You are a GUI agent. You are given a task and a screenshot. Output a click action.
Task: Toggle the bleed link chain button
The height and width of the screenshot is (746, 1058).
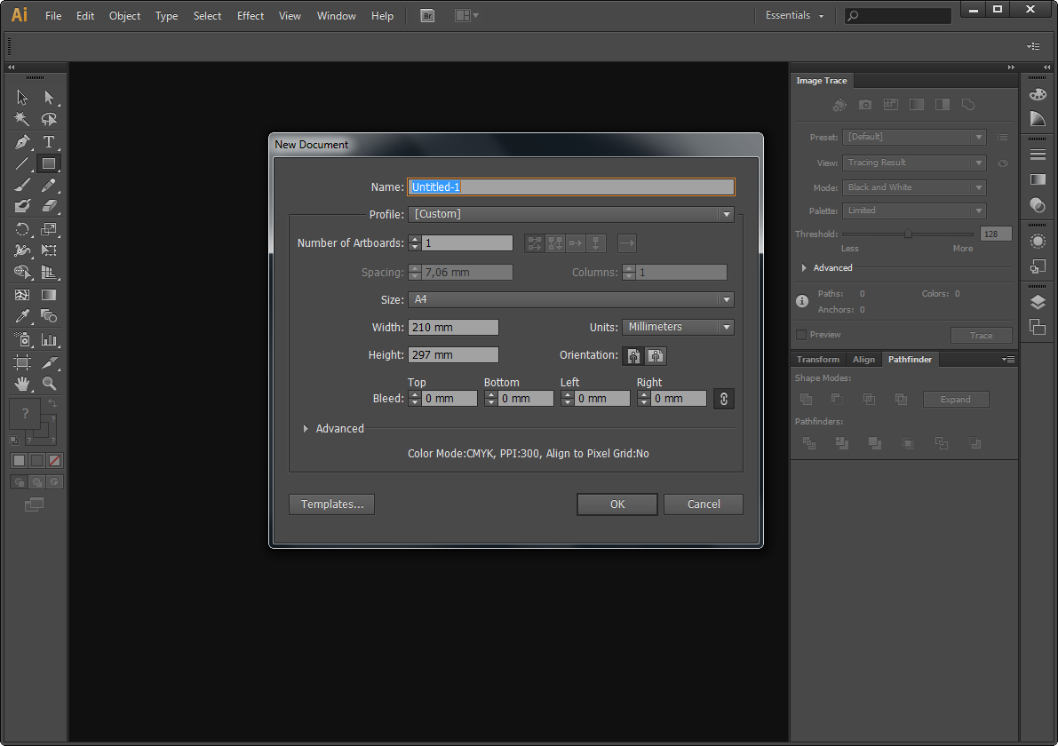(x=723, y=399)
